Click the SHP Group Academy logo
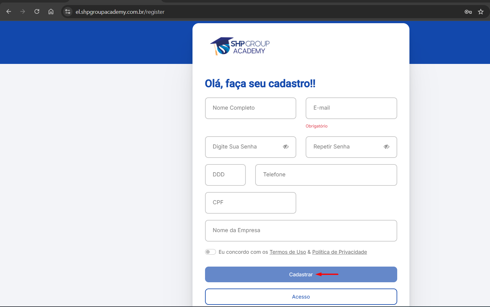 (240, 46)
